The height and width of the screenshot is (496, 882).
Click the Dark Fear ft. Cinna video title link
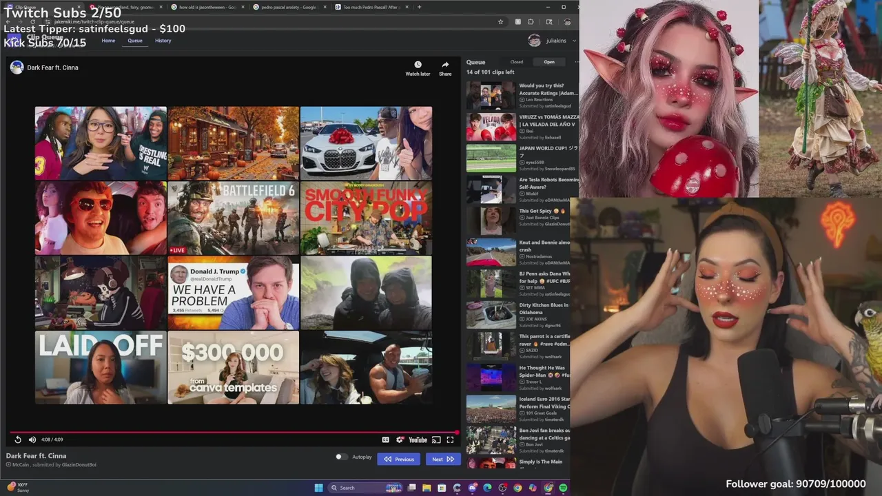pyautogui.click(x=52, y=68)
